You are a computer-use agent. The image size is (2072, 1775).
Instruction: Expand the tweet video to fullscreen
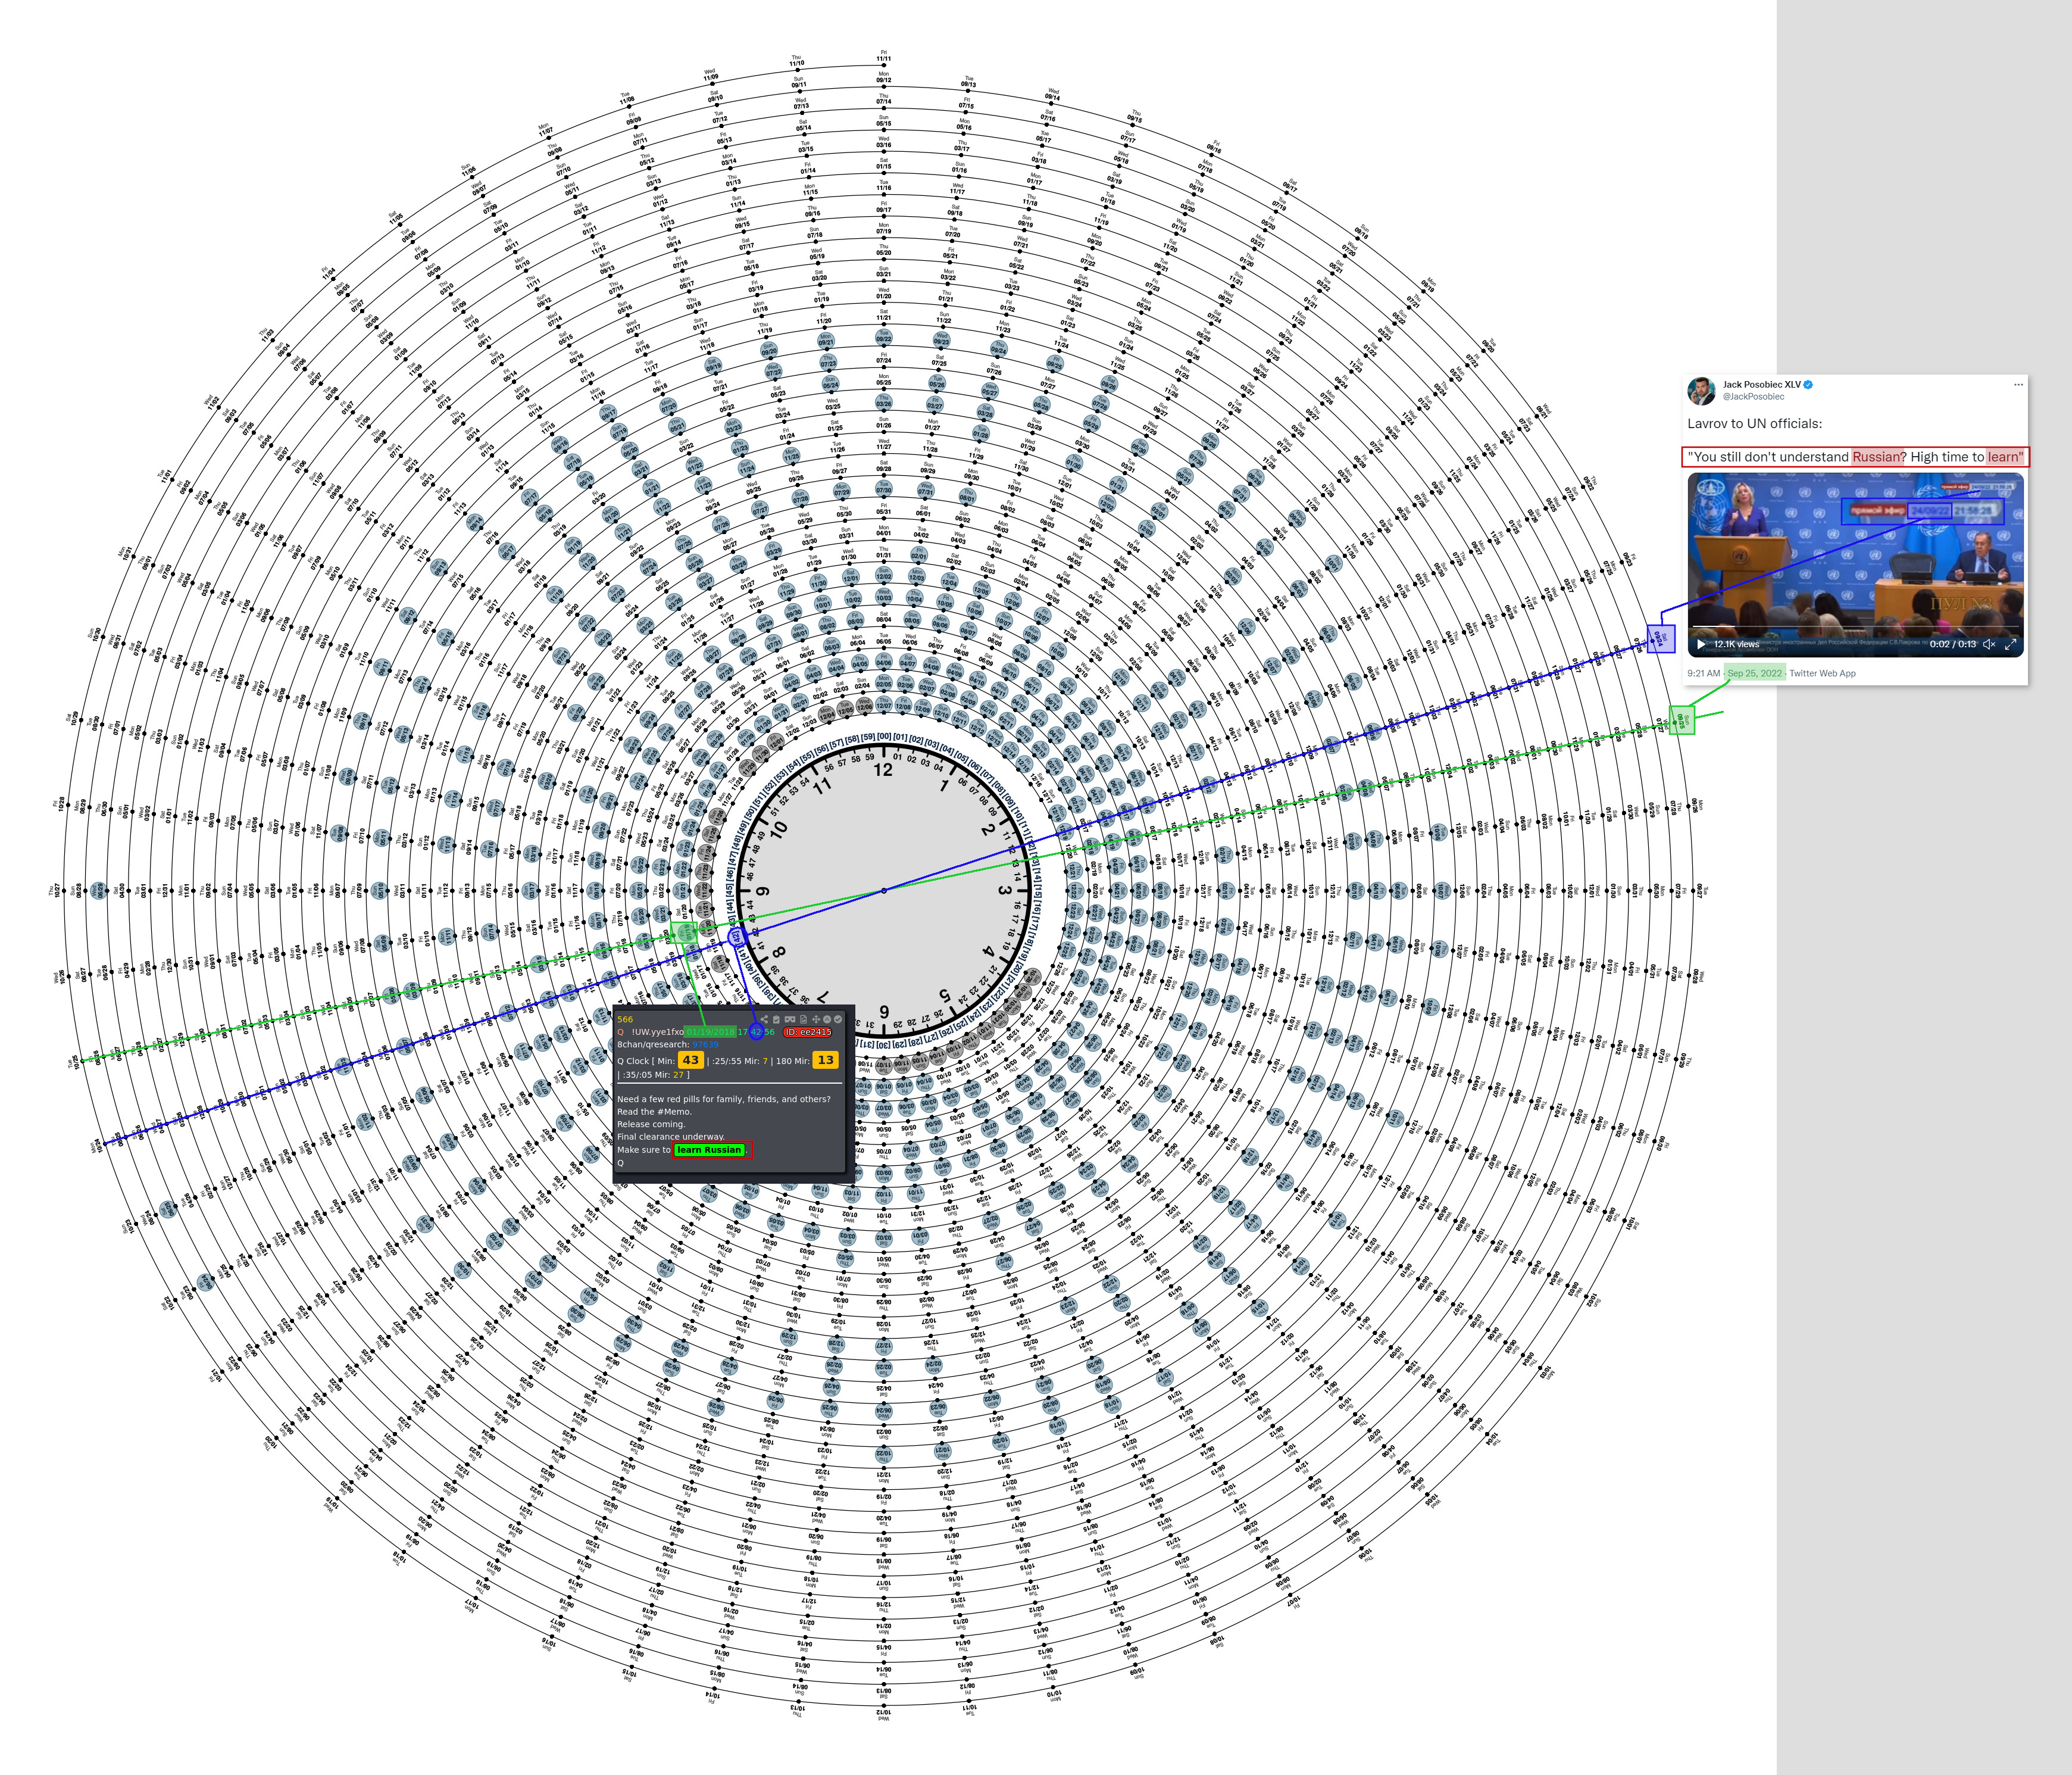[x=2011, y=644]
